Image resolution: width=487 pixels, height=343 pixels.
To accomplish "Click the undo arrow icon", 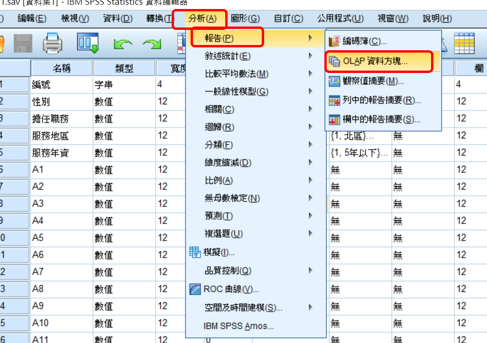I will pos(123,45).
